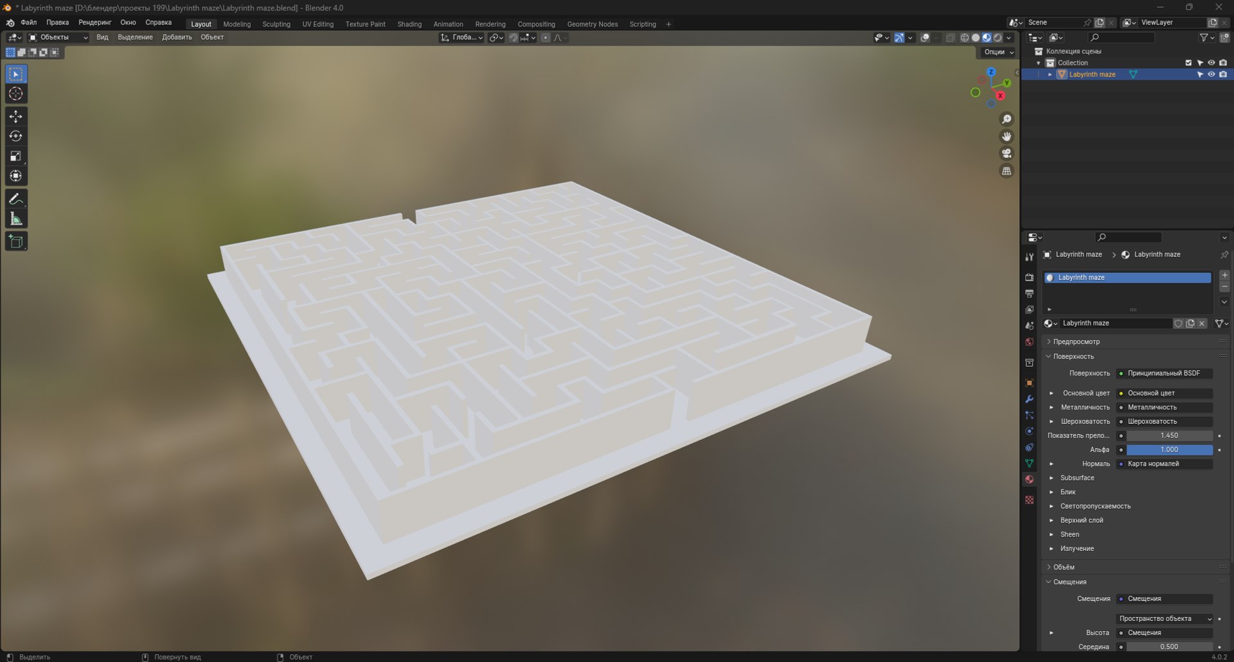Image resolution: width=1234 pixels, height=662 pixels.
Task: Select the Move tool
Action: [16, 116]
